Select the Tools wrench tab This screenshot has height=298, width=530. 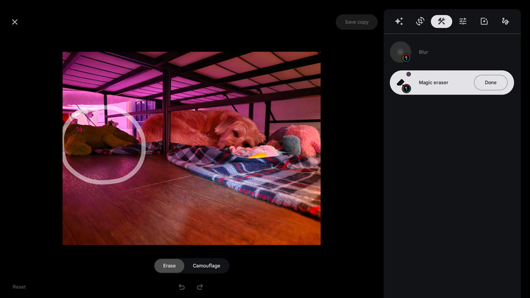442,21
